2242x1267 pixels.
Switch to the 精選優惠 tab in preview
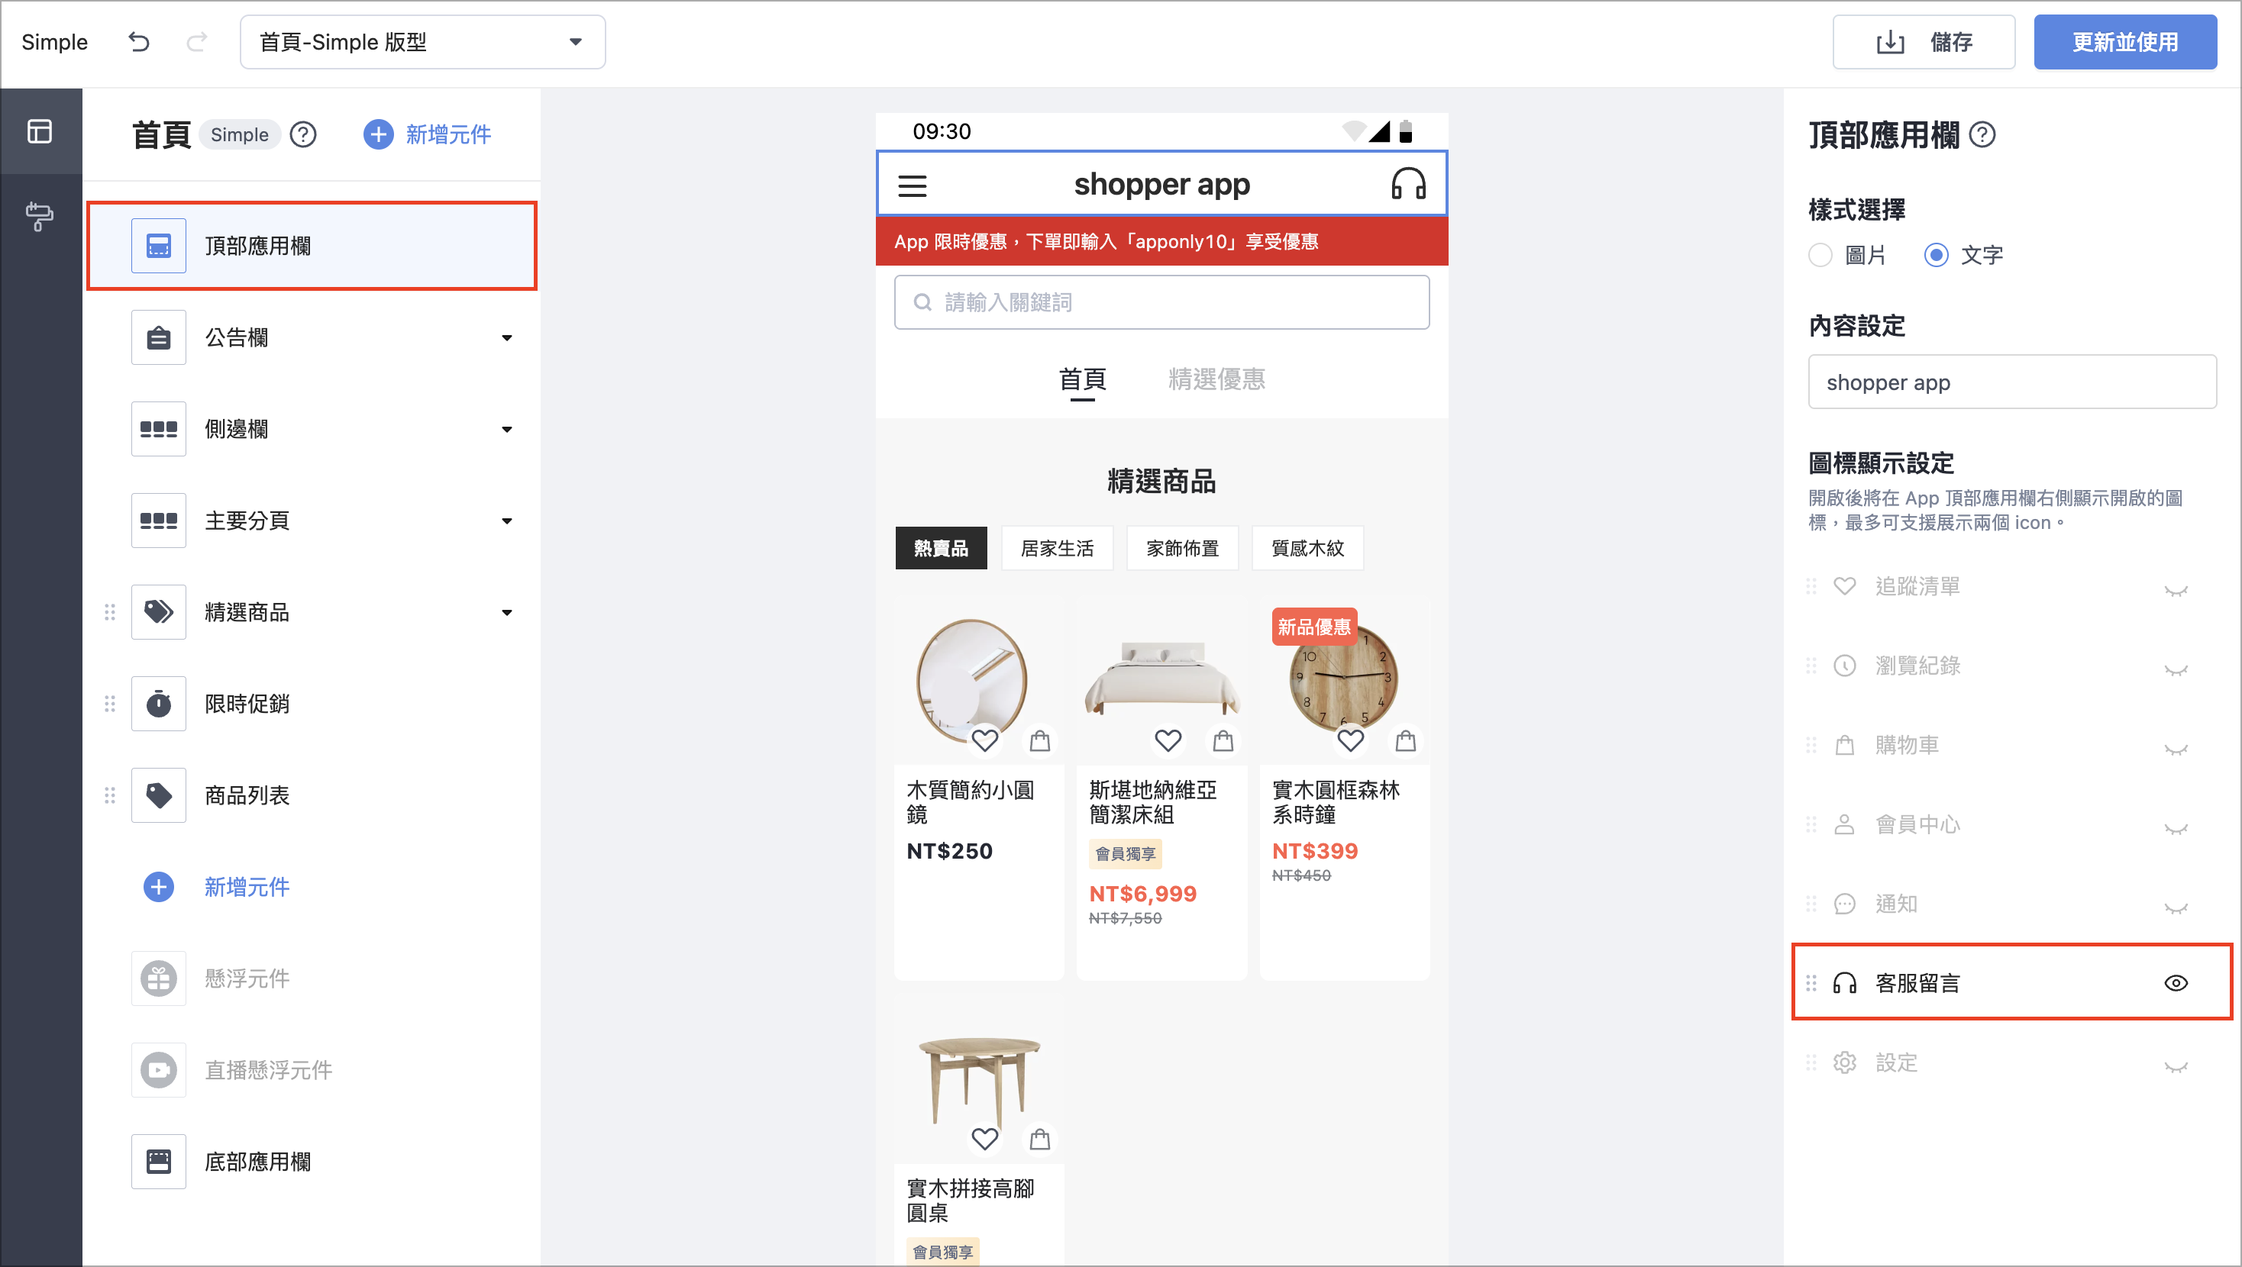[x=1216, y=379]
